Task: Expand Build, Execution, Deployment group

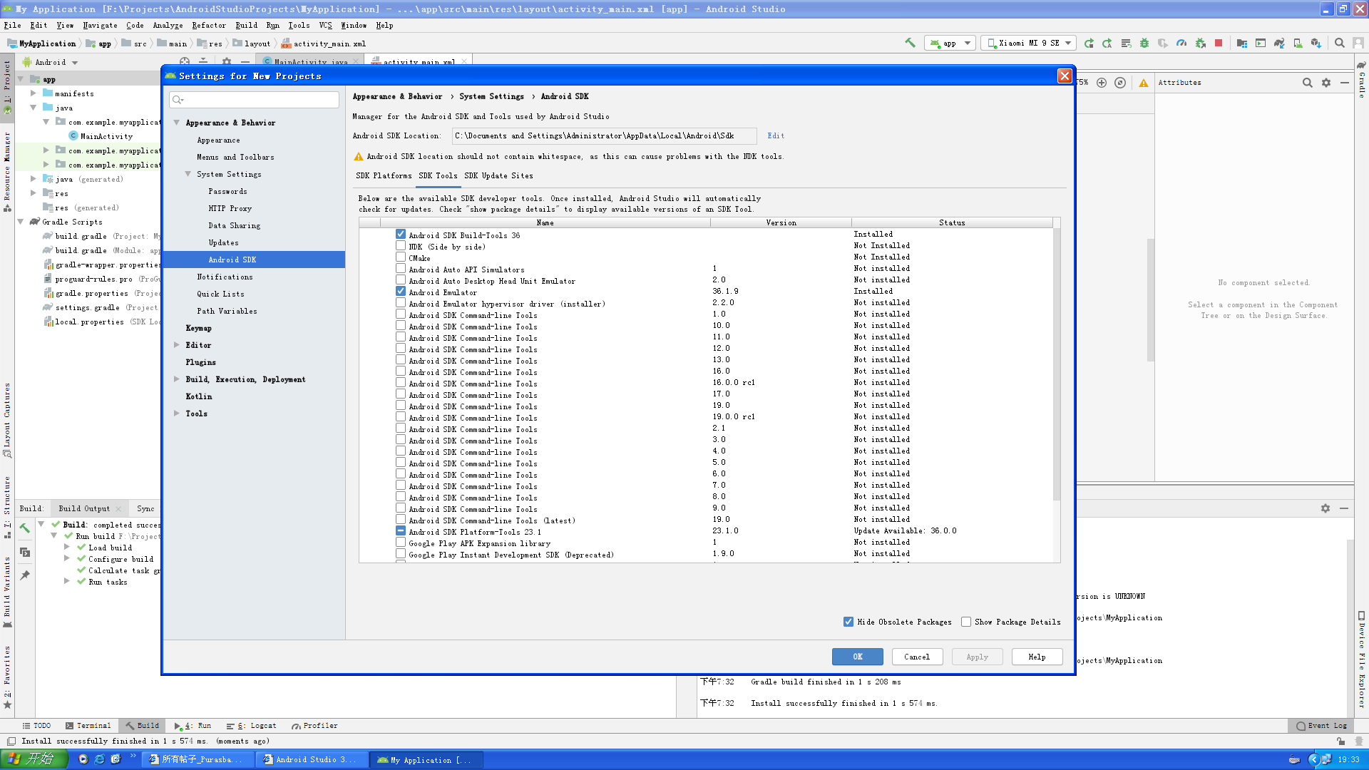Action: 176,379
